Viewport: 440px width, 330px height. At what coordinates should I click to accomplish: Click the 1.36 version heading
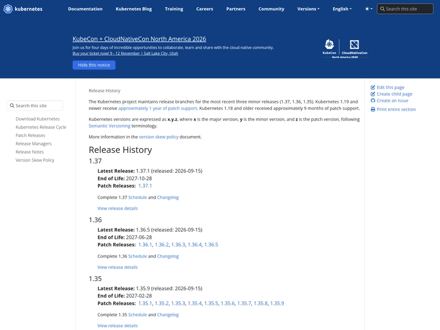pos(95,220)
